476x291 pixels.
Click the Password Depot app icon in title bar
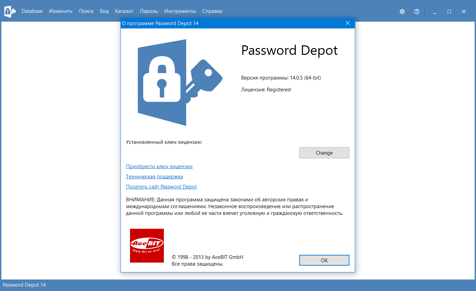[10, 11]
